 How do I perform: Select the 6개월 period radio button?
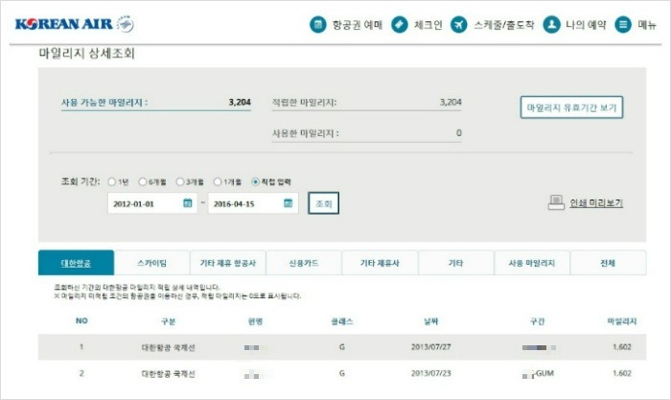[143, 181]
